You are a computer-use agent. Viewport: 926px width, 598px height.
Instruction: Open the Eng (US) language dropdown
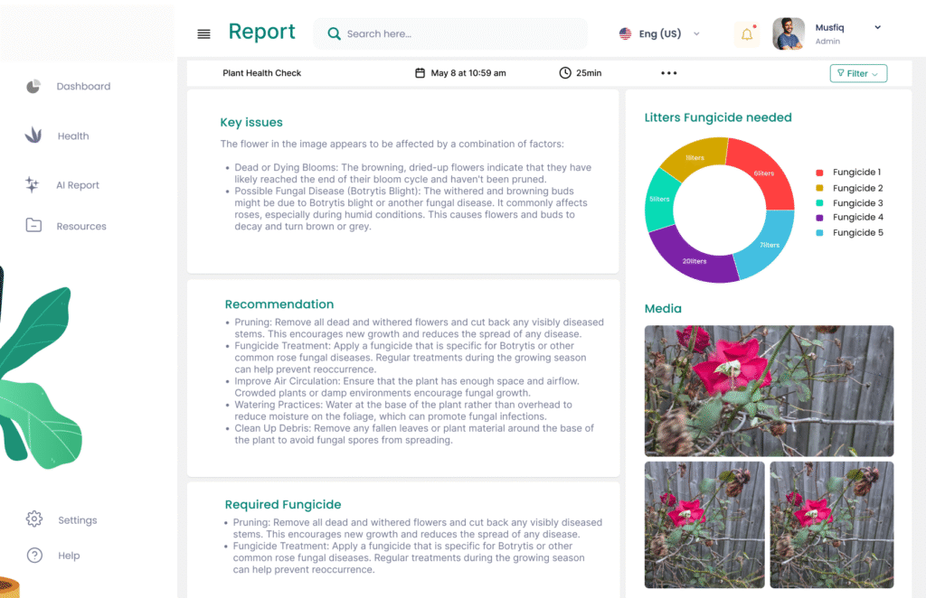coord(659,34)
